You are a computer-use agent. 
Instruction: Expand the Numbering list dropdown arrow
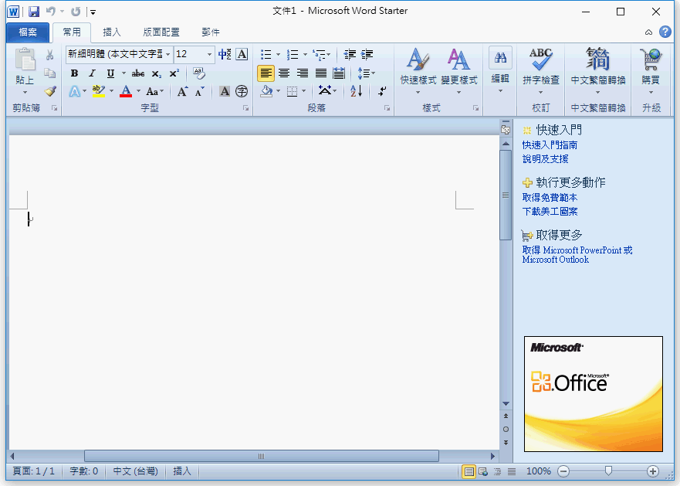point(305,55)
